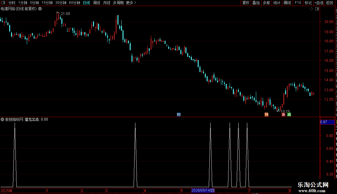Click the 减 holdings reduction marker
This screenshot has height=194, width=337.
coord(289,114)
